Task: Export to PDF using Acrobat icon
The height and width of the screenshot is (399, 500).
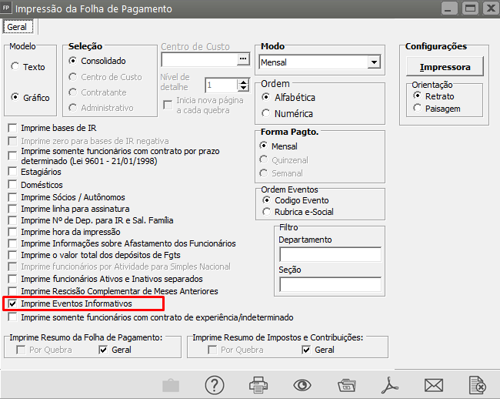Action: click(x=390, y=384)
